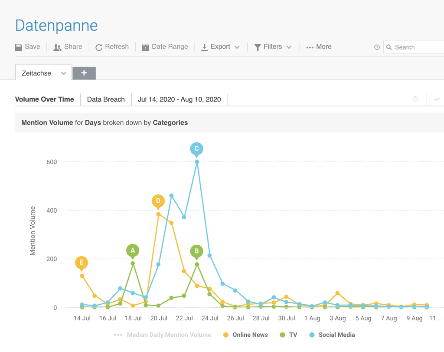
Task: Add a new tab with plus button
Action: (84, 73)
